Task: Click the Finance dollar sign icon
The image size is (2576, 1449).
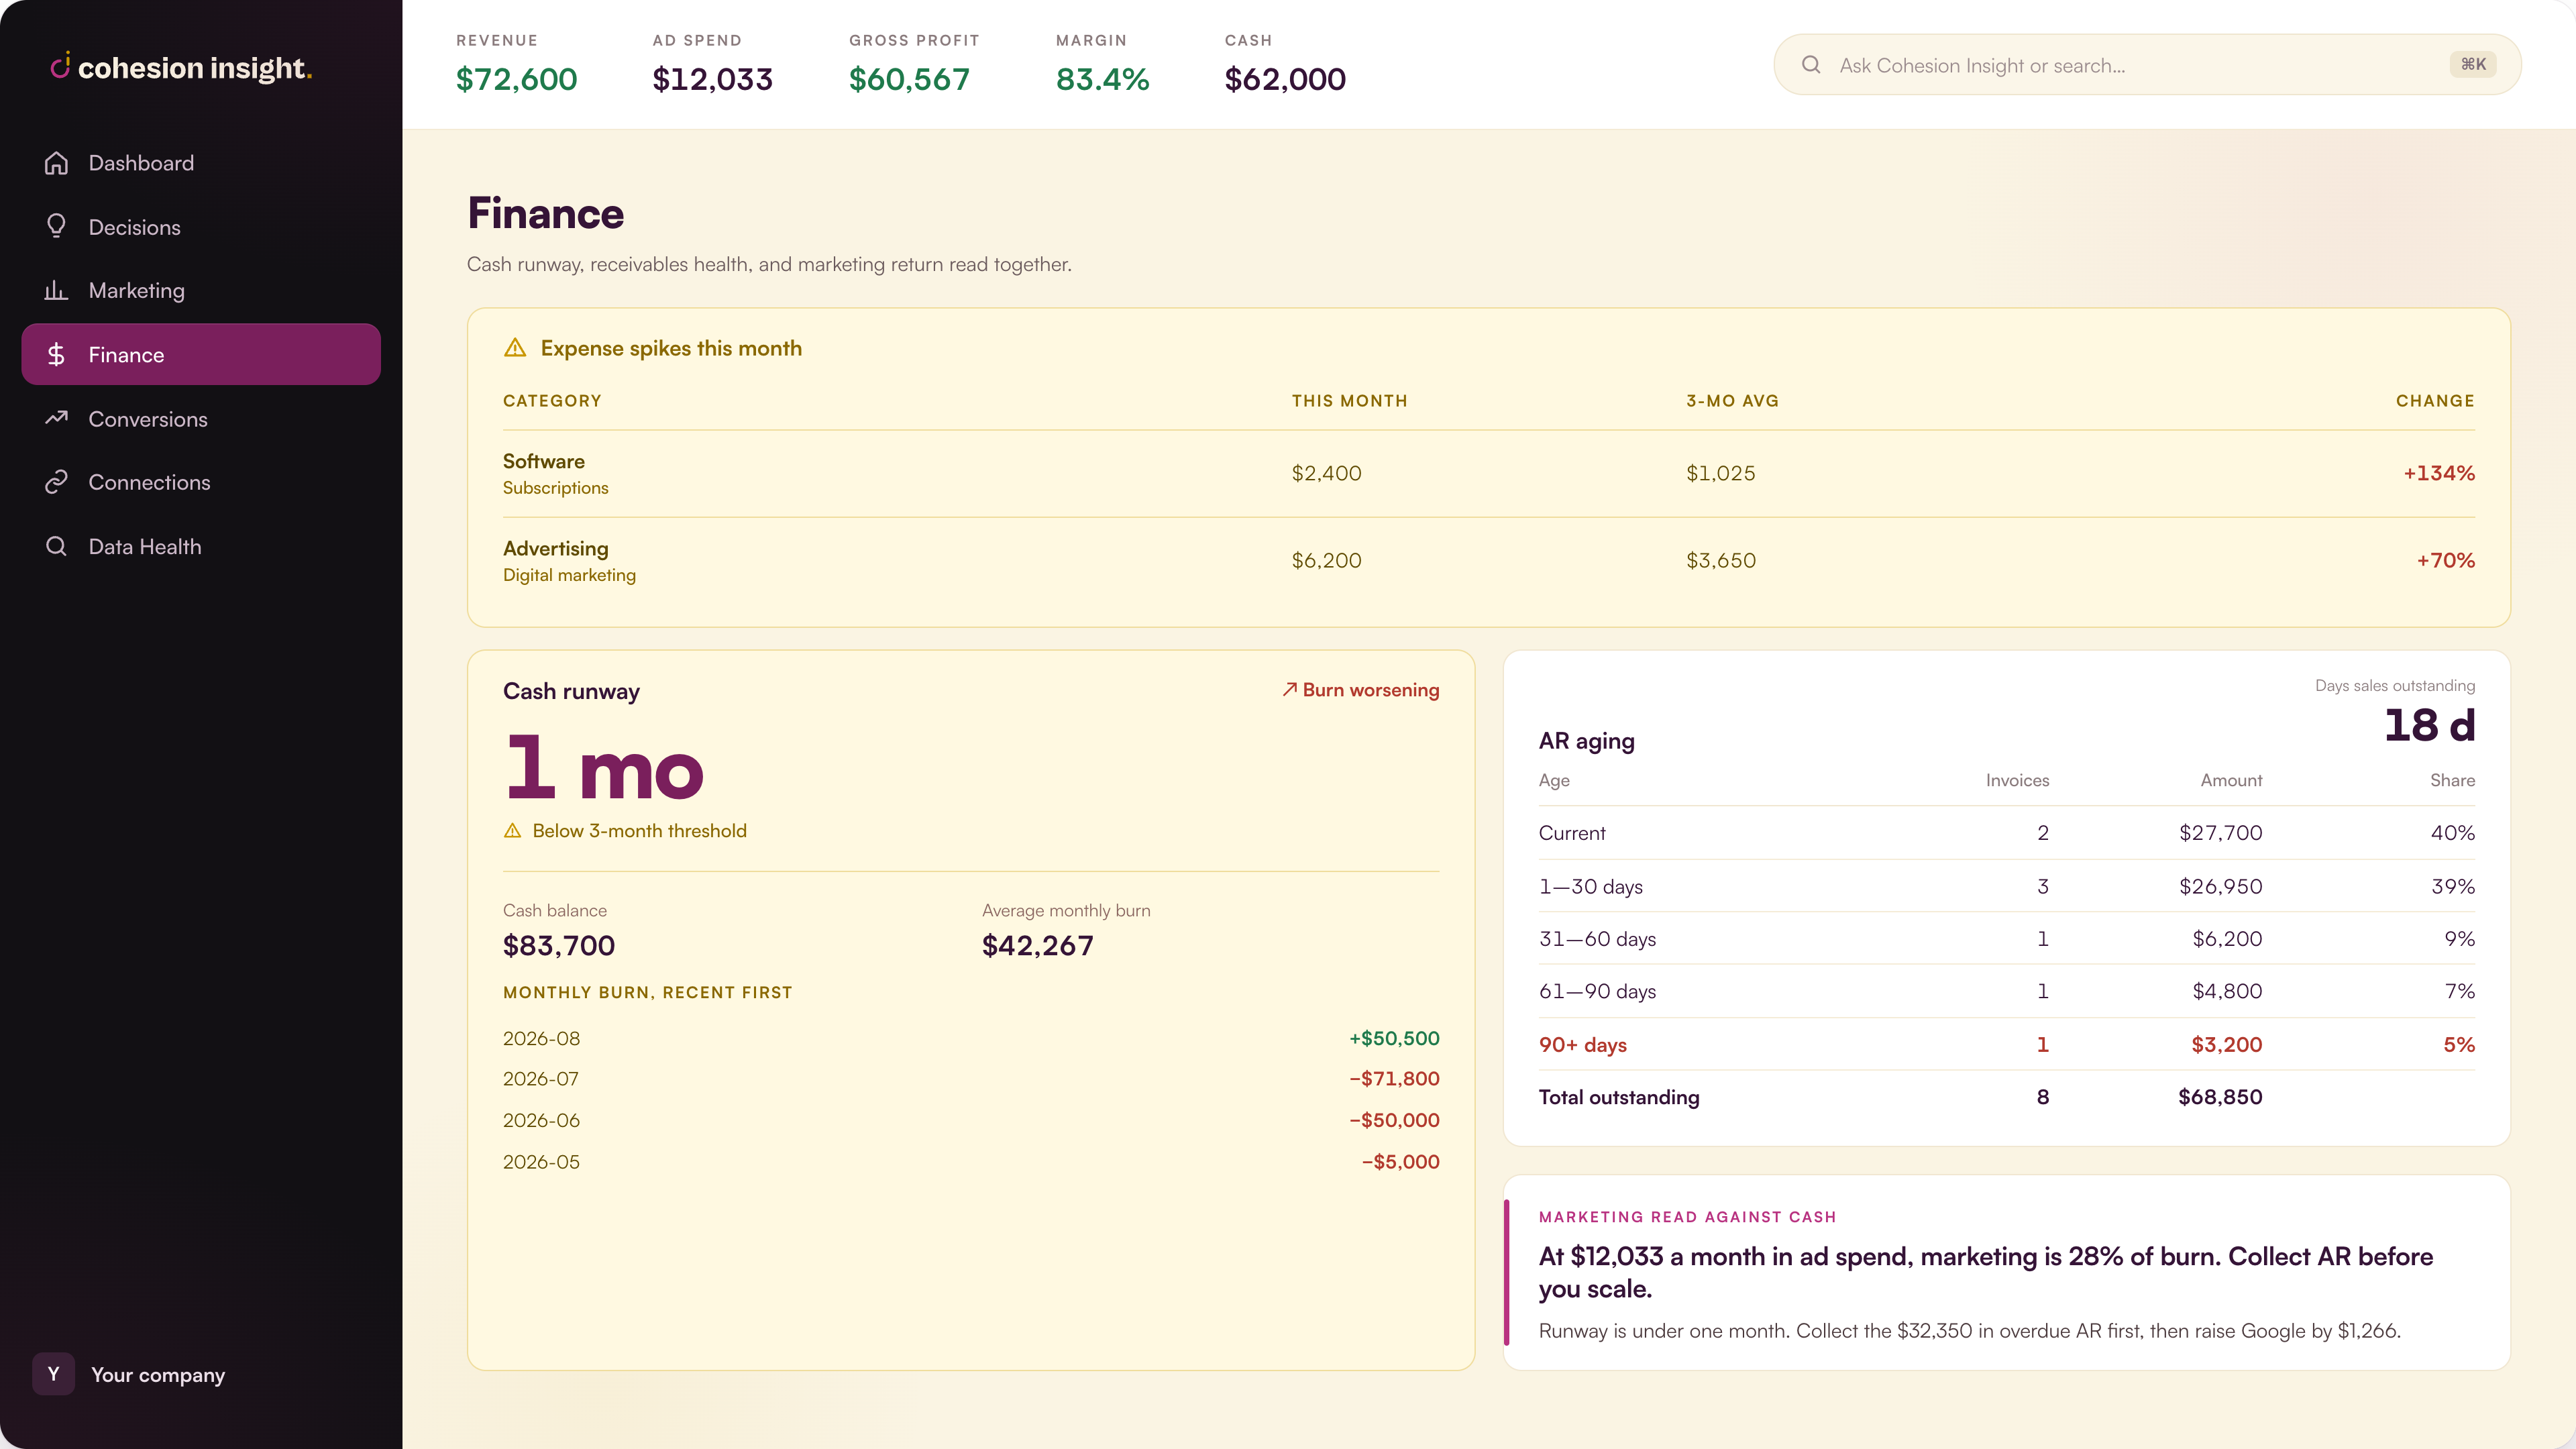Action: click(x=56, y=354)
